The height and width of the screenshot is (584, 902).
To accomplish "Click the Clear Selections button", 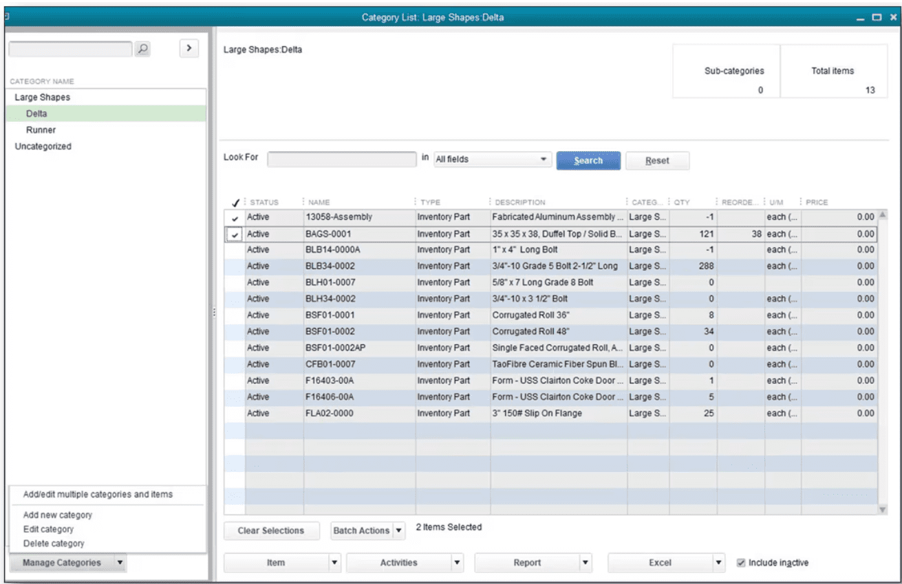I will pyautogui.click(x=270, y=531).
